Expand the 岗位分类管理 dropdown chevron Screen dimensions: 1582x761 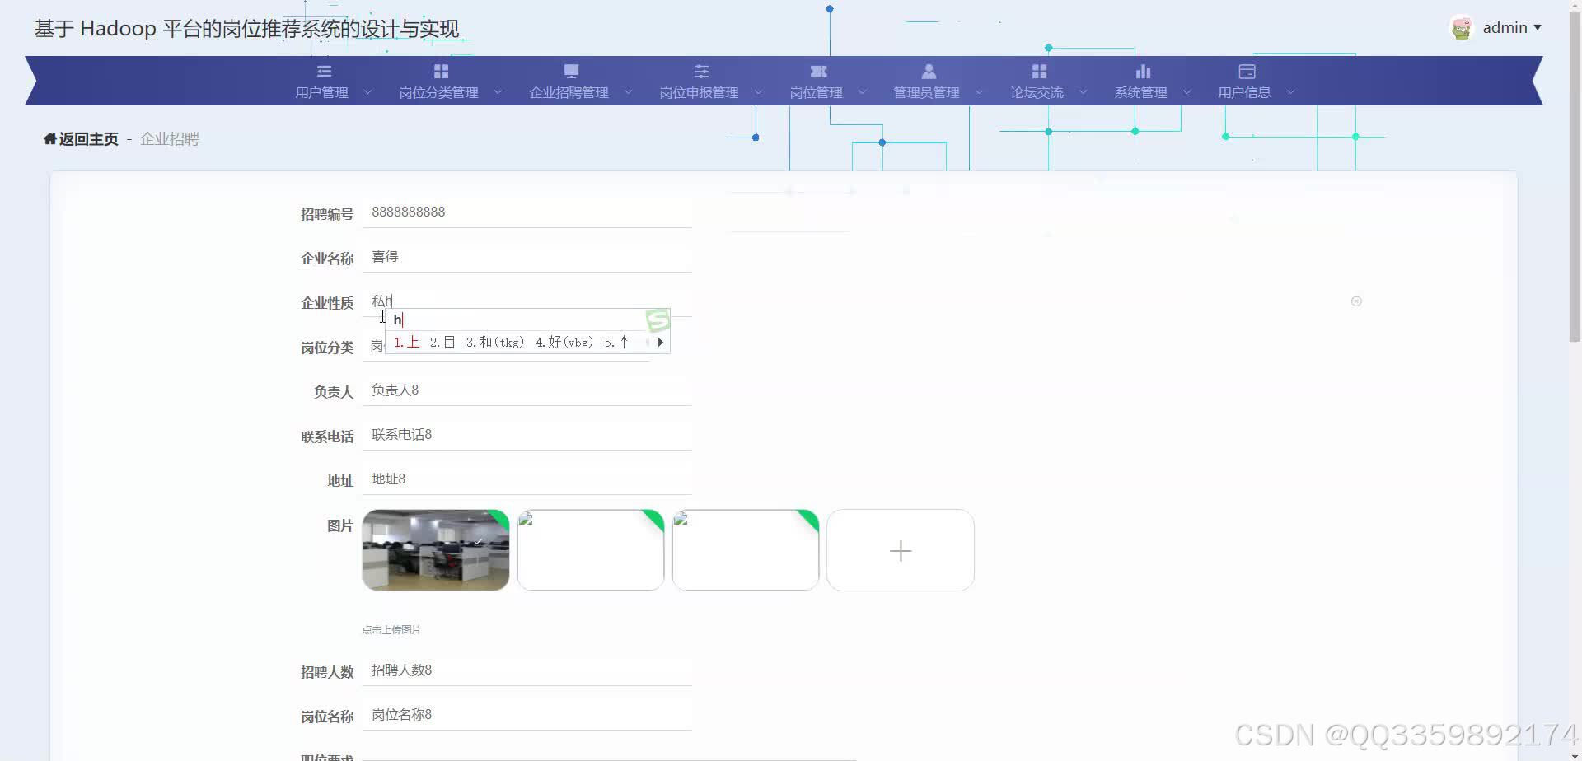(498, 92)
